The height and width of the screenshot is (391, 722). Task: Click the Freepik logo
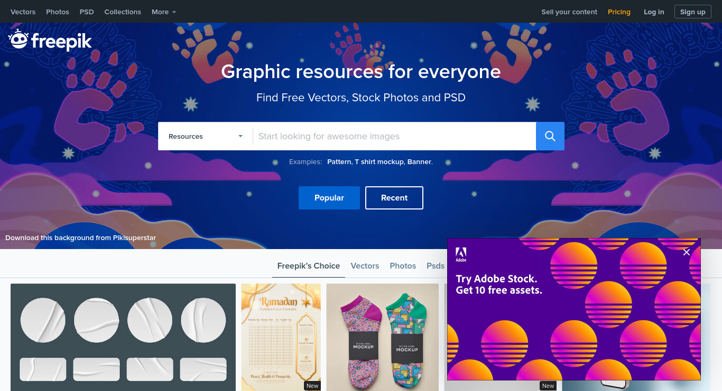(50, 40)
